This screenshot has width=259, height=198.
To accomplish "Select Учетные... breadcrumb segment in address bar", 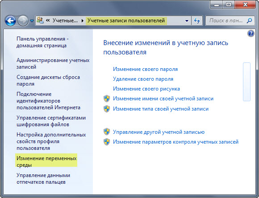I will (65, 21).
